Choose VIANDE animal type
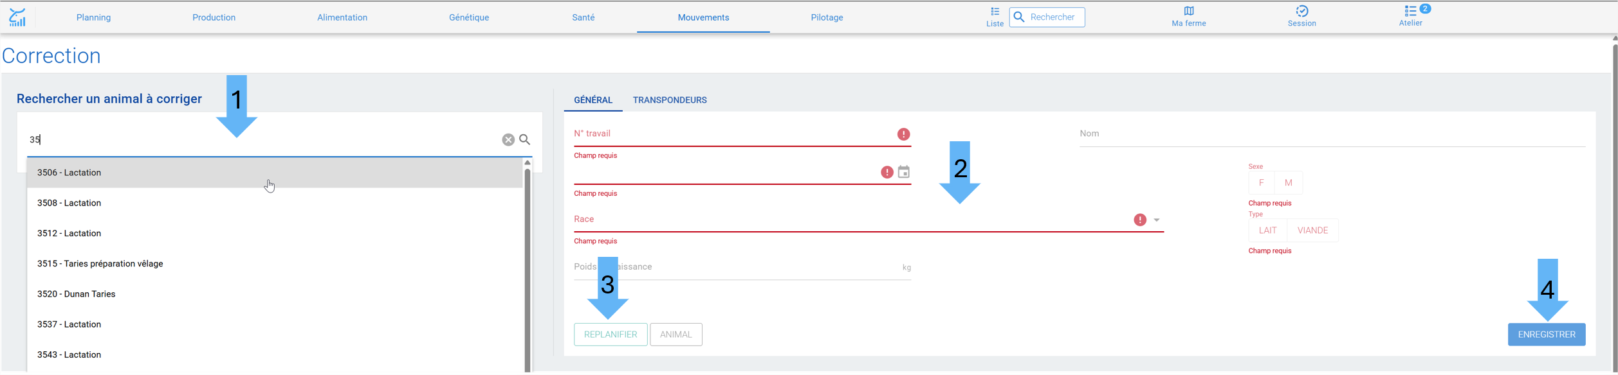This screenshot has width=1618, height=375. click(1313, 231)
